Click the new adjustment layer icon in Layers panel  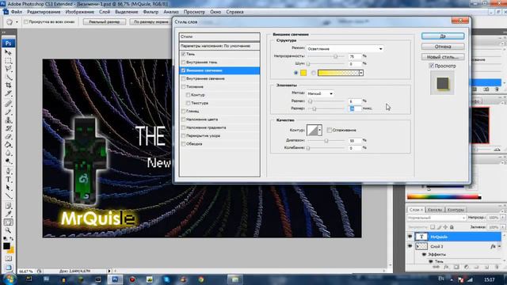click(467, 268)
